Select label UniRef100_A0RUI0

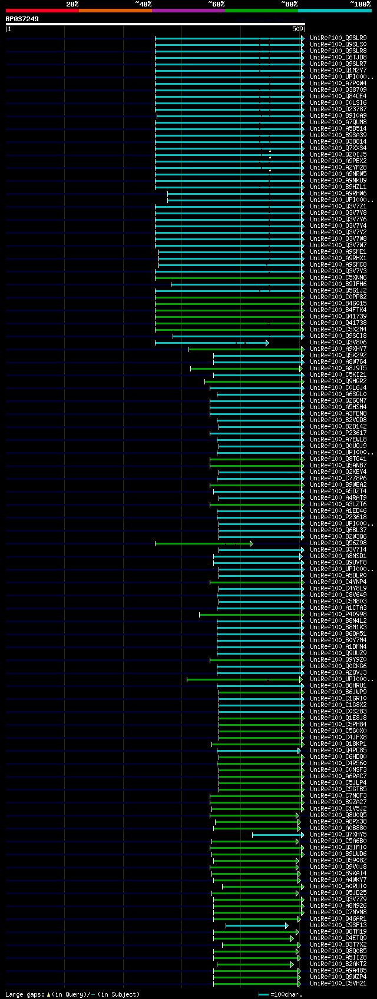338,887
